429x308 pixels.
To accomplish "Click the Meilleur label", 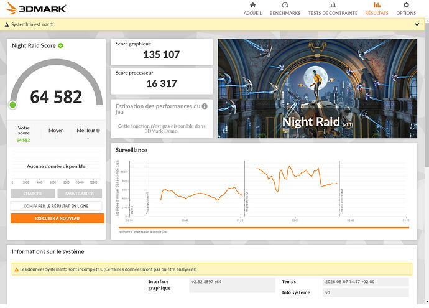I will click(86, 131).
